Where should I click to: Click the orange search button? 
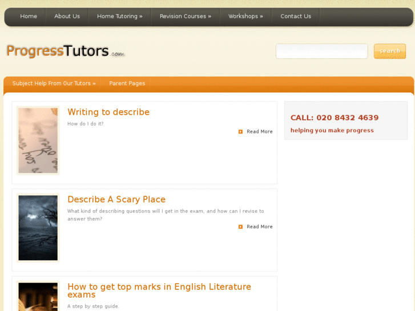click(x=389, y=51)
